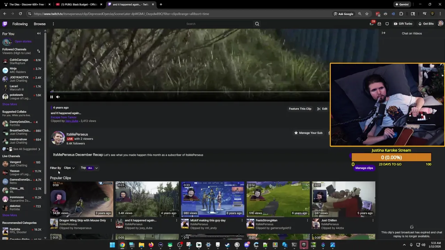Open ItsMePerseus channel name link

[77, 134]
